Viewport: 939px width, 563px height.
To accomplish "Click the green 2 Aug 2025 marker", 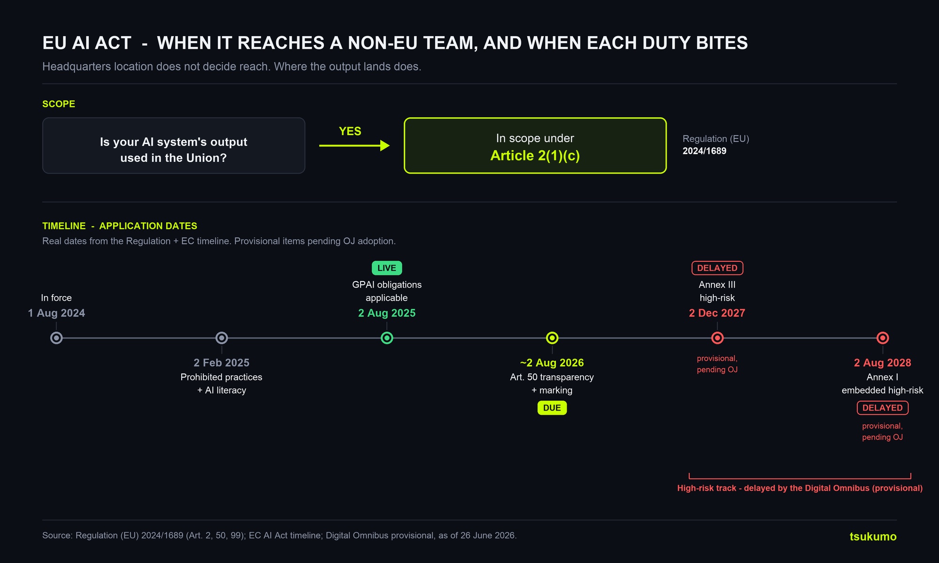I will click(387, 338).
